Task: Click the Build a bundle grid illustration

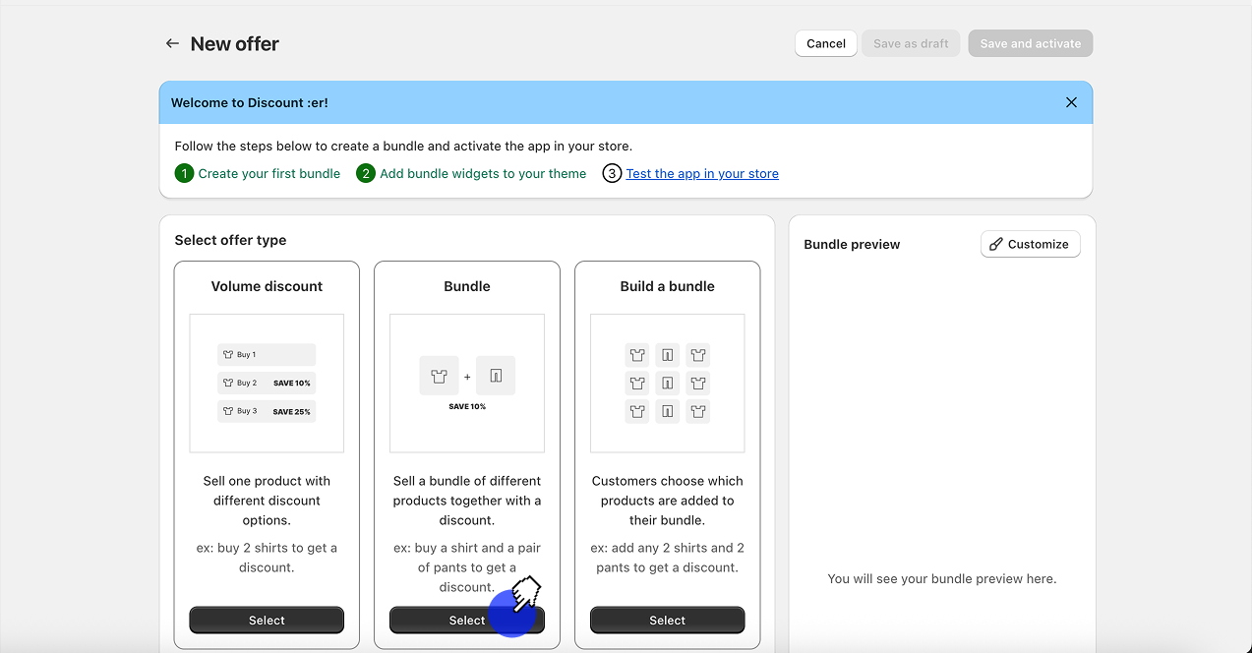Action: coord(667,383)
